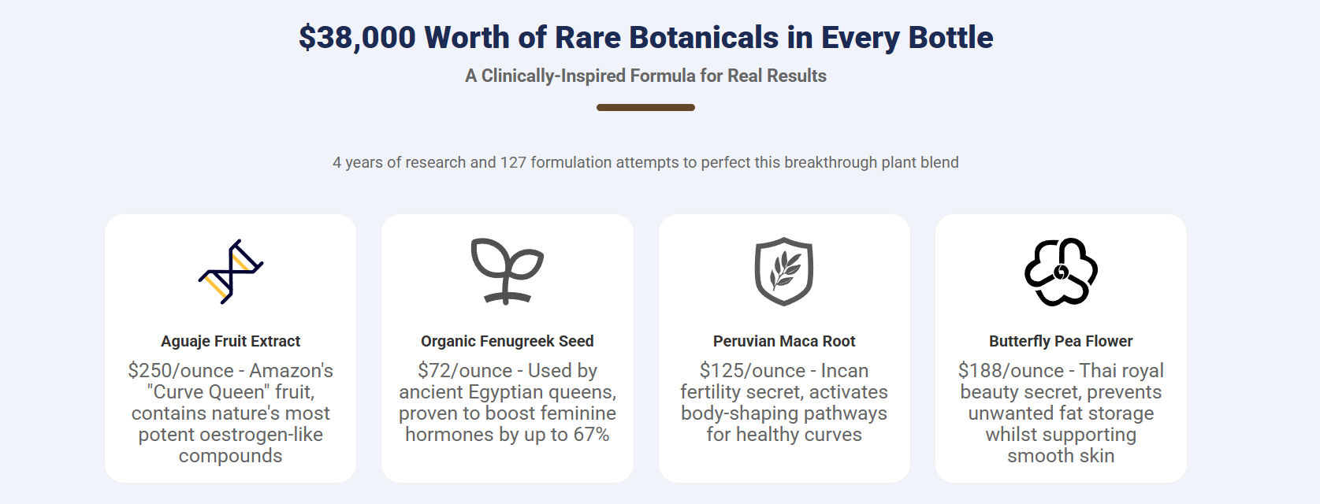1320x504 pixels.
Task: Click the $72/ounce price text
Action: (465, 370)
